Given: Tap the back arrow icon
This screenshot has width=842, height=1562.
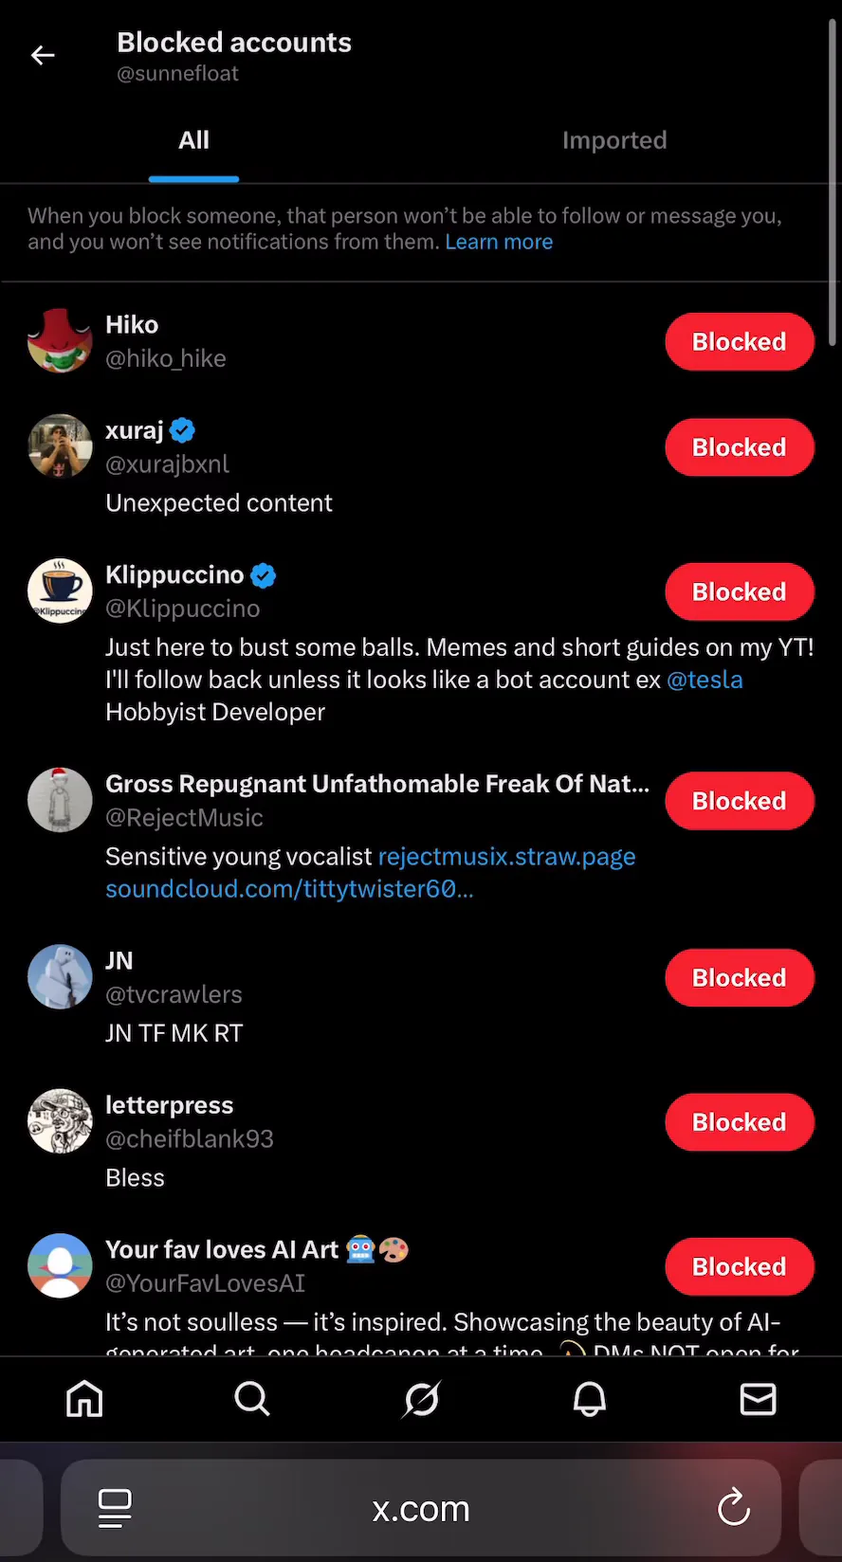Looking at the screenshot, I should tap(43, 56).
